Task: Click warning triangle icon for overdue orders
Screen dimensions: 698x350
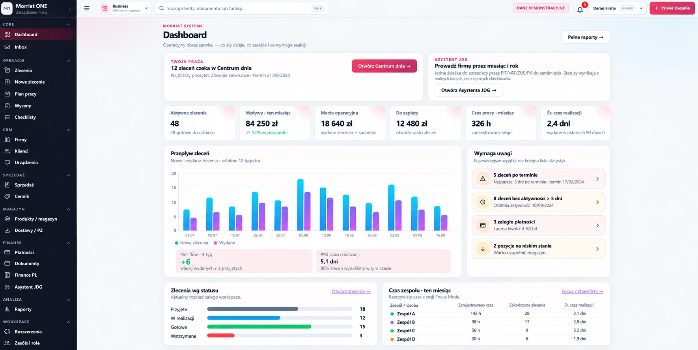Action: tap(482, 179)
